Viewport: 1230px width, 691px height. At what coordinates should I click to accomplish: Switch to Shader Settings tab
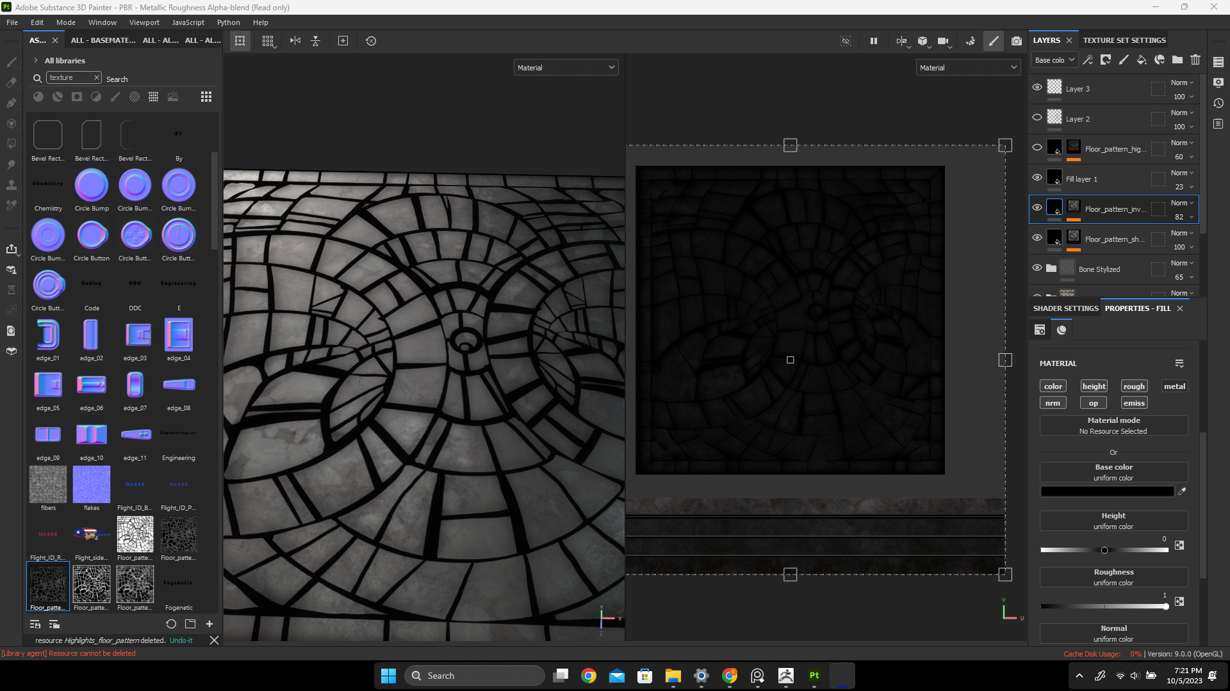click(1065, 308)
